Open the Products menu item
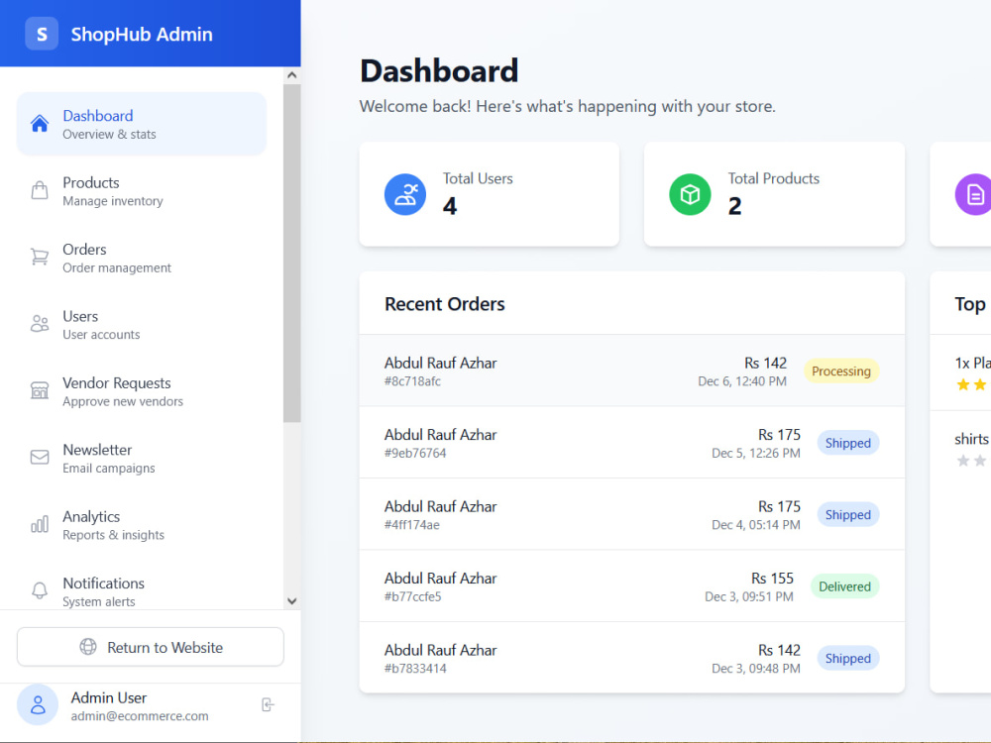The image size is (991, 743). [142, 191]
